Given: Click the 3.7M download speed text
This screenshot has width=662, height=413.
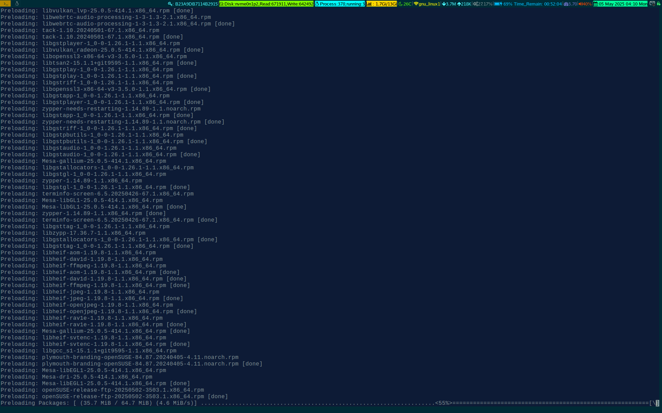Looking at the screenshot, I should click(451, 4).
